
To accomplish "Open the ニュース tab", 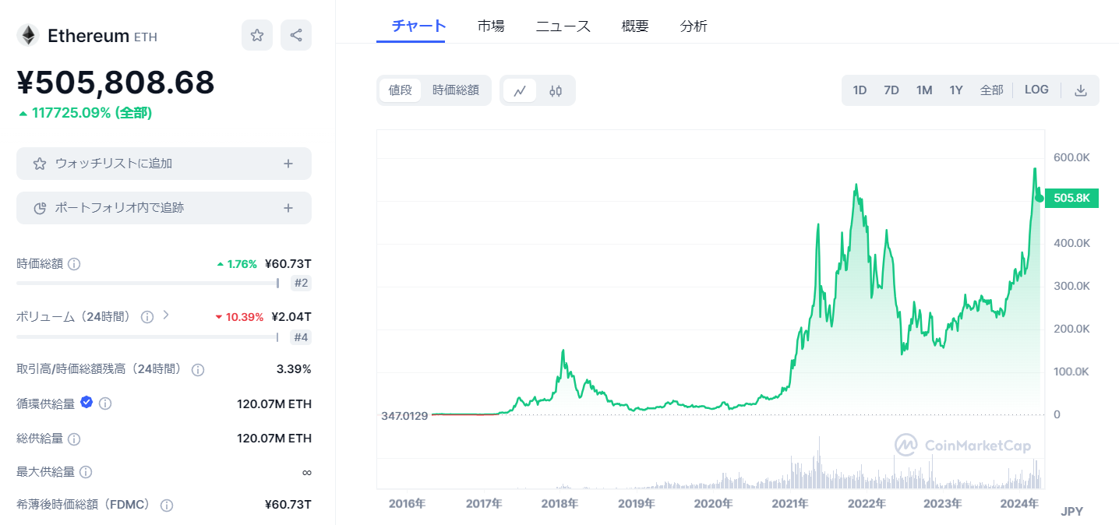I will [563, 26].
